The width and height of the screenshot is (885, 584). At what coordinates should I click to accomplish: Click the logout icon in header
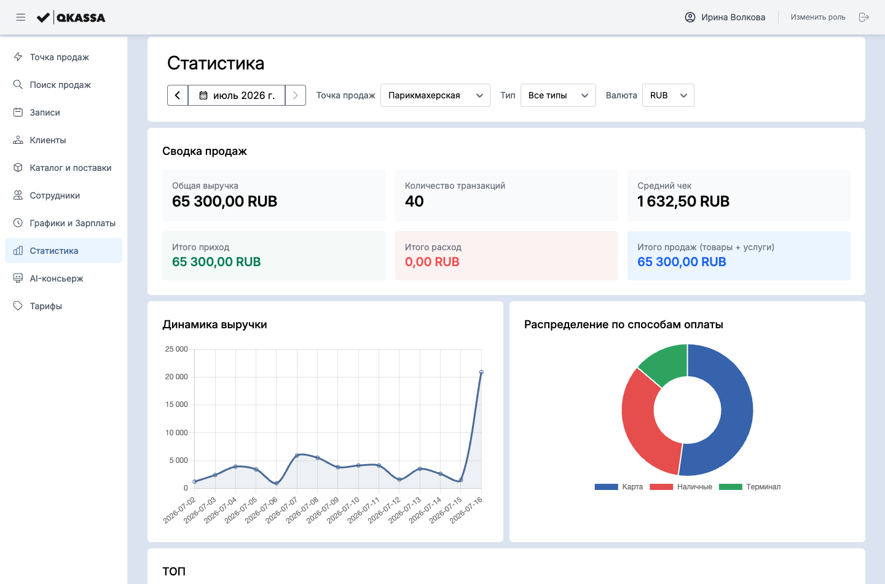tap(864, 17)
